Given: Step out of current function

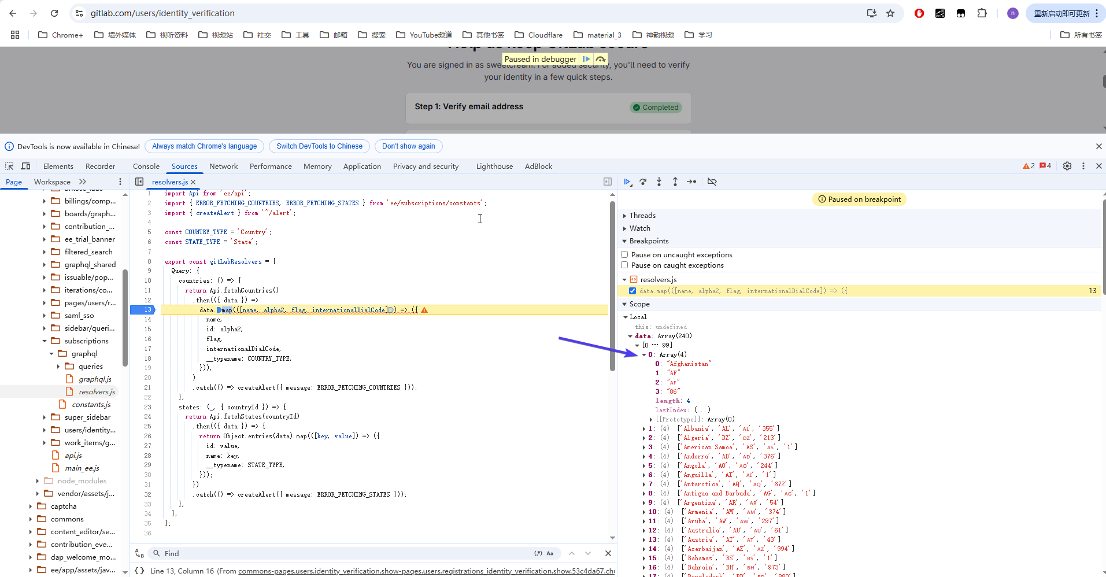Looking at the screenshot, I should (x=675, y=182).
